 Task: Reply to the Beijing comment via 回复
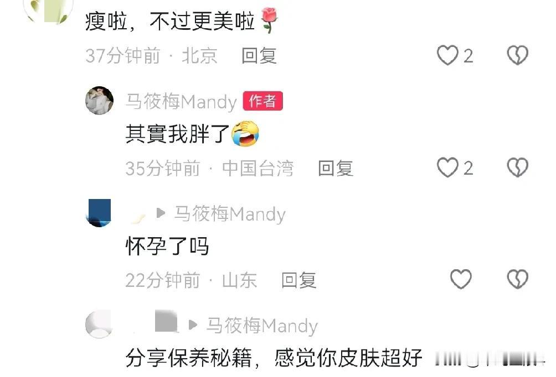(259, 56)
